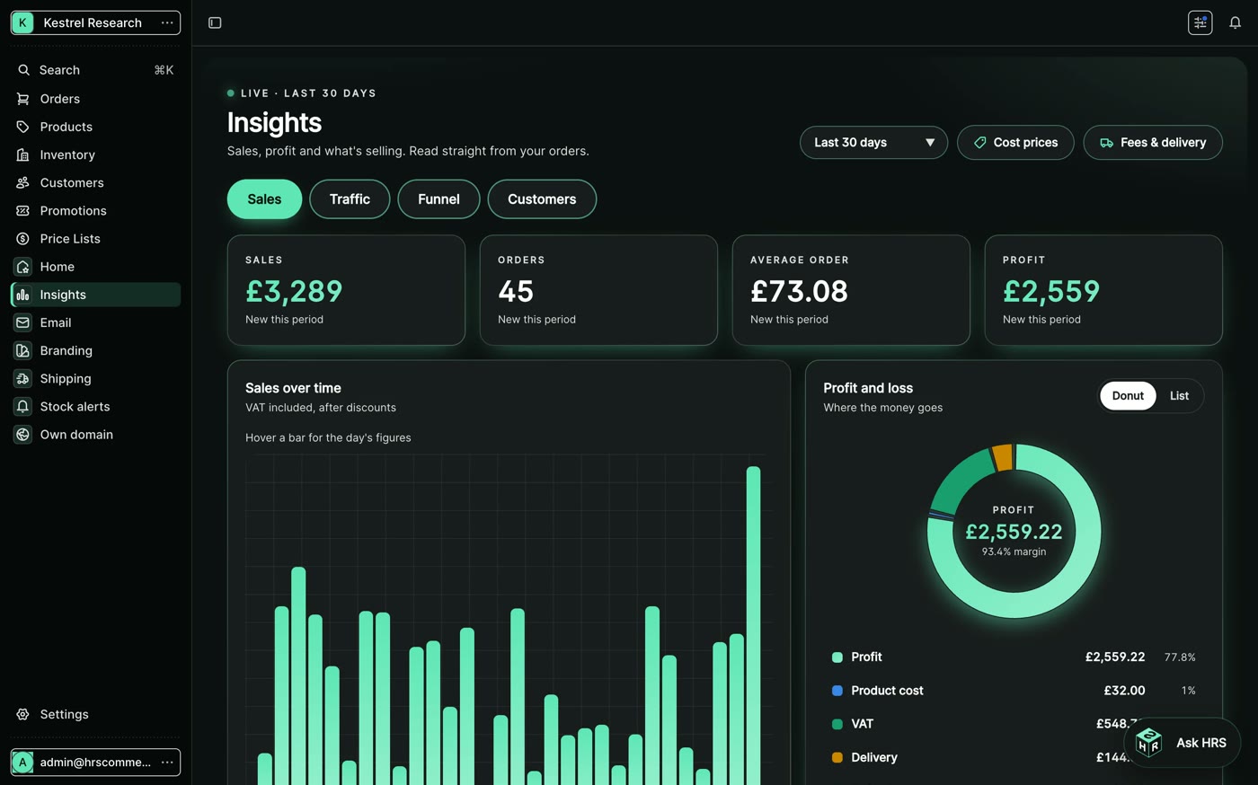Image resolution: width=1258 pixels, height=785 pixels.
Task: Click the Branding icon in sidebar
Action: pyautogui.click(x=23, y=350)
